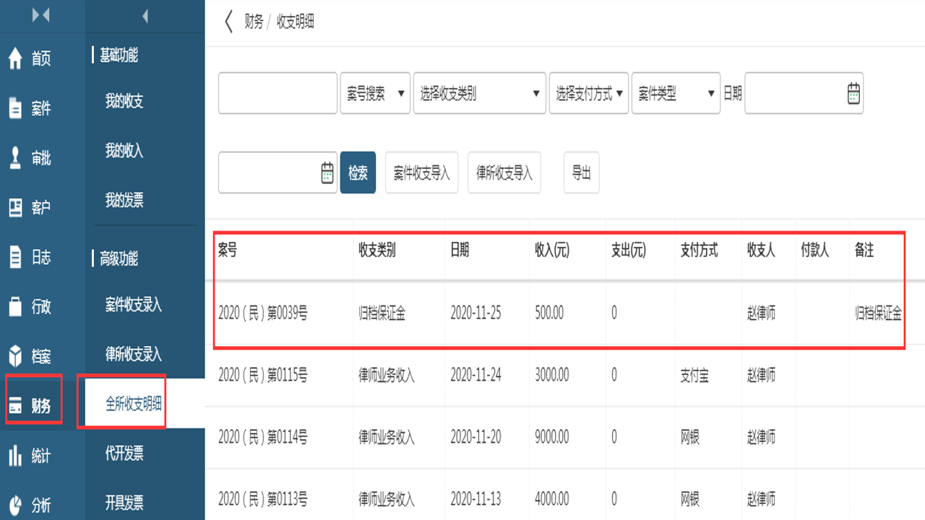Expand the 选择收支类别 dropdown
This screenshot has height=520, width=925.
click(x=479, y=93)
